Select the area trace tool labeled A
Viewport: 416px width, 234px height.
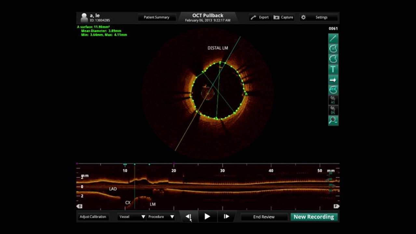click(x=333, y=49)
